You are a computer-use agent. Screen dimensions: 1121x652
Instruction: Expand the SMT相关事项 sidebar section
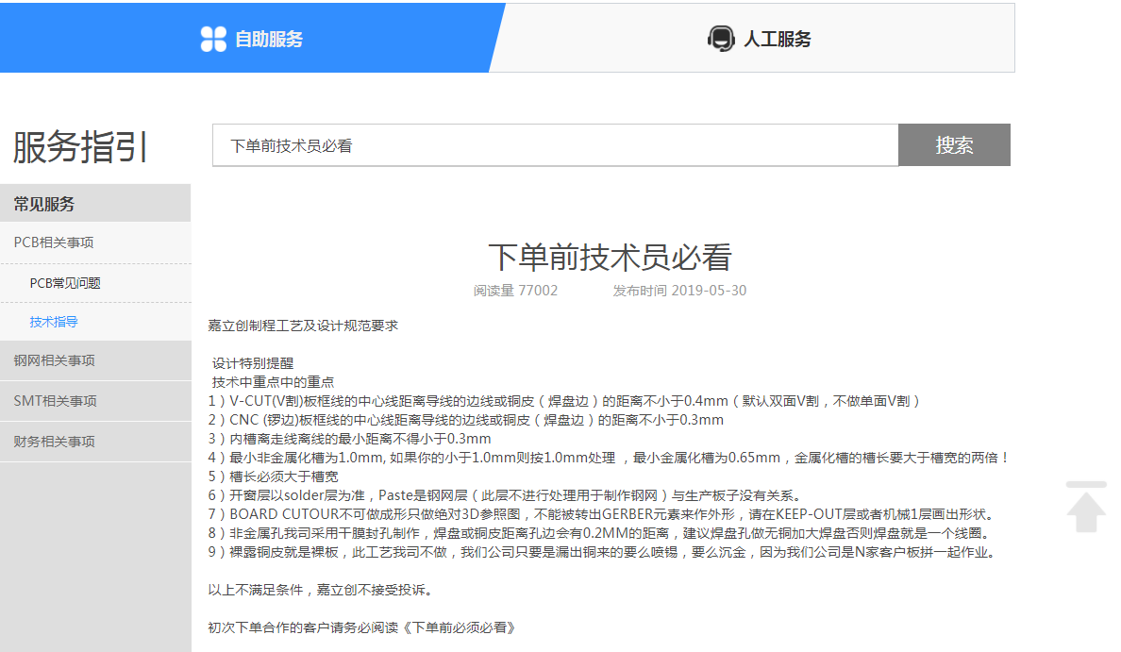pos(55,401)
